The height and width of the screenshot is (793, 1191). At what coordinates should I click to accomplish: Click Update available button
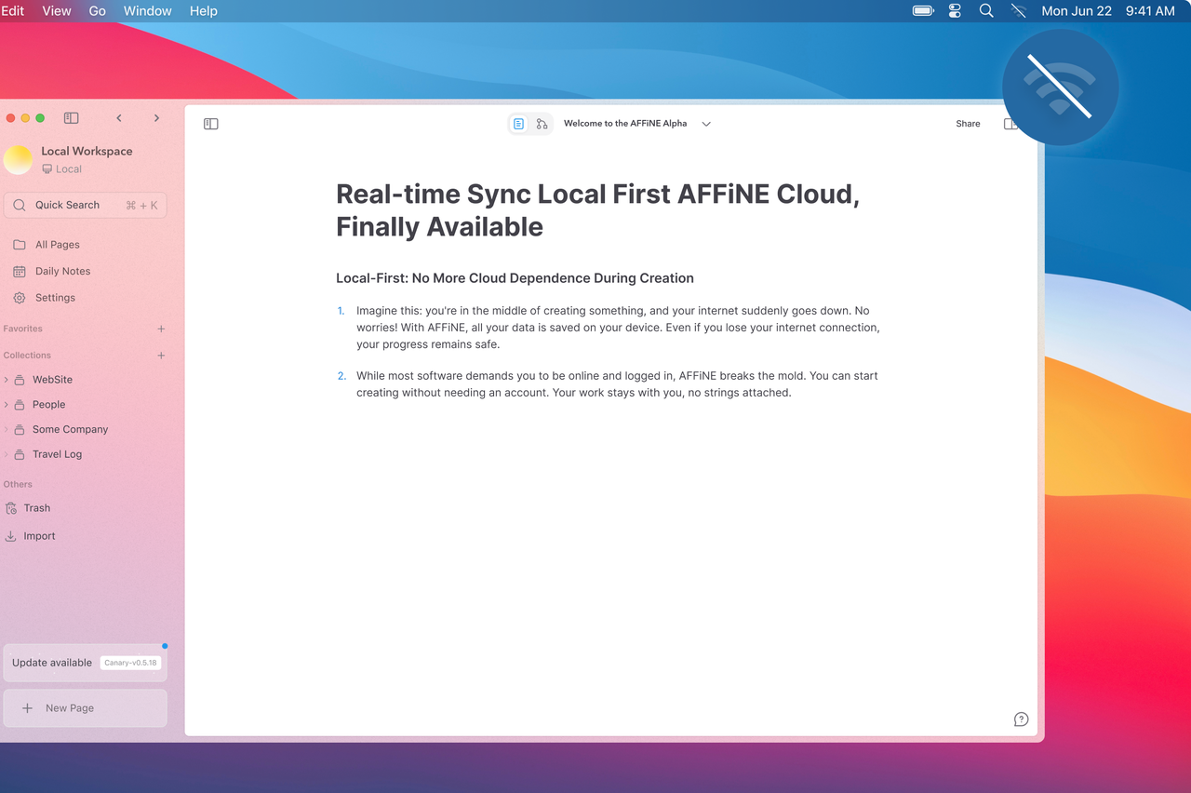pos(85,663)
